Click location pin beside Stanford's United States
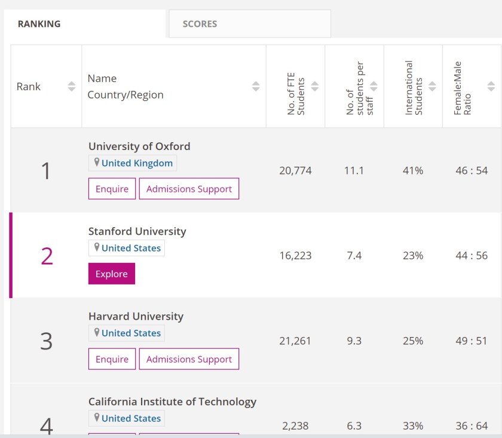This screenshot has width=502, height=438. (96, 247)
